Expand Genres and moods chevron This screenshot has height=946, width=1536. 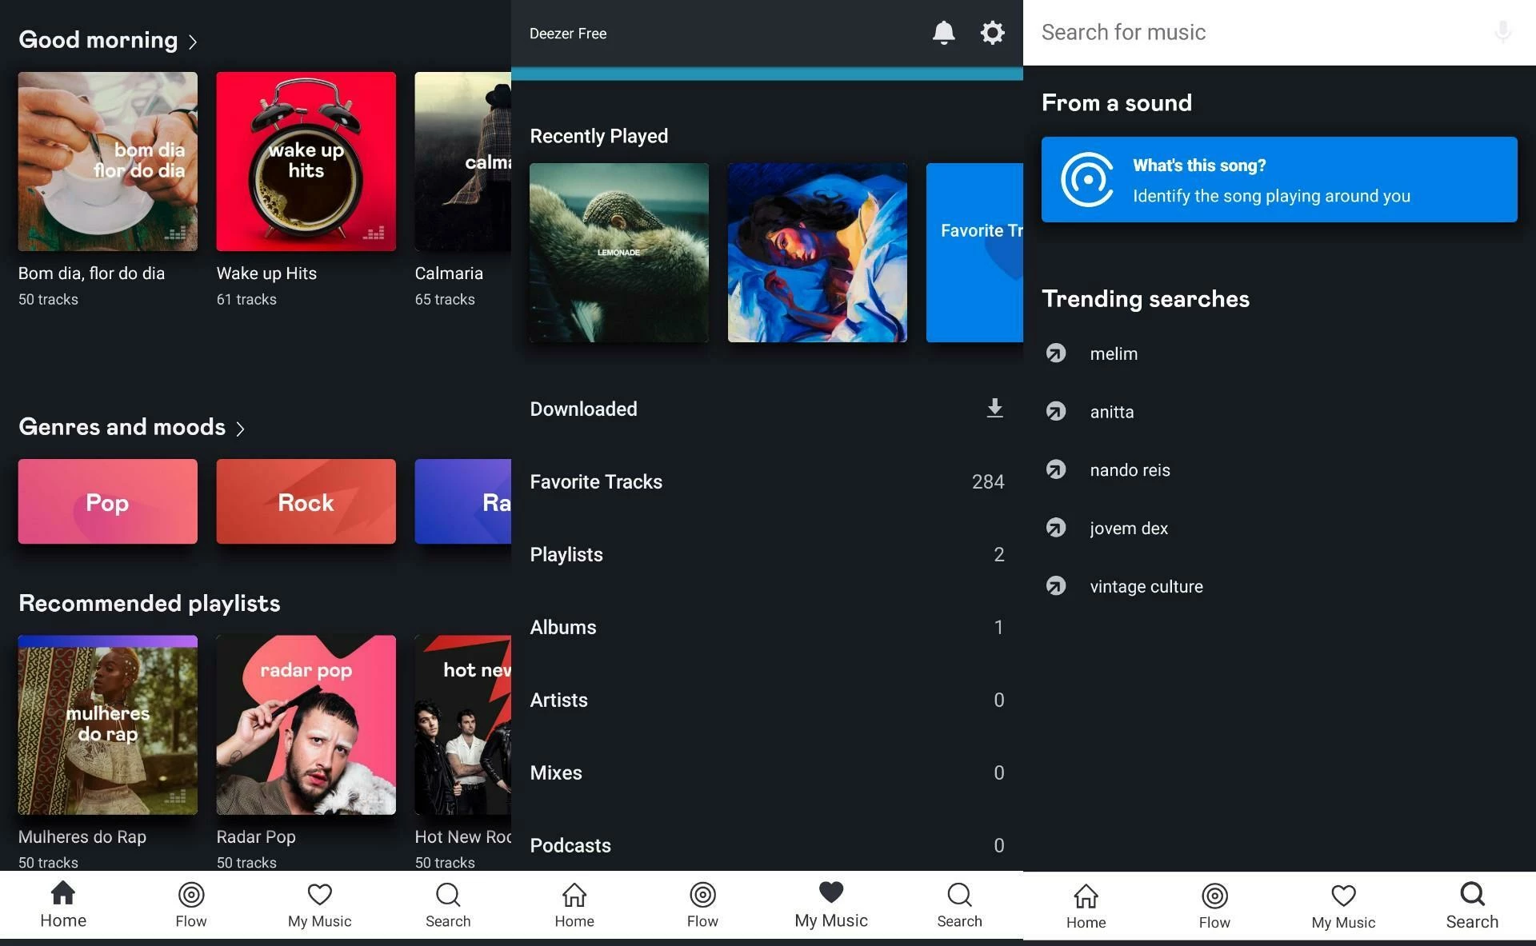pos(240,429)
